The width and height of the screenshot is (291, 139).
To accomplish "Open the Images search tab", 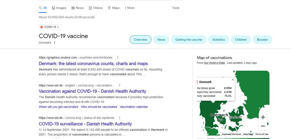I will [59, 8].
